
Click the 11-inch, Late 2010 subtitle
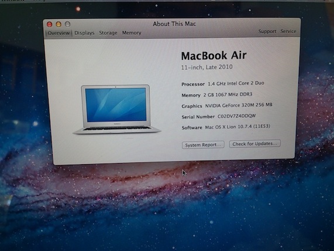(206, 67)
